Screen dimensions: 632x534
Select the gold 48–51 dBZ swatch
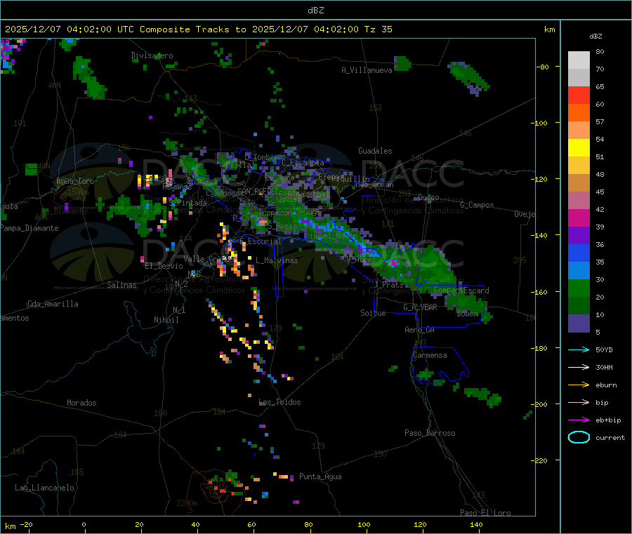tap(579, 166)
